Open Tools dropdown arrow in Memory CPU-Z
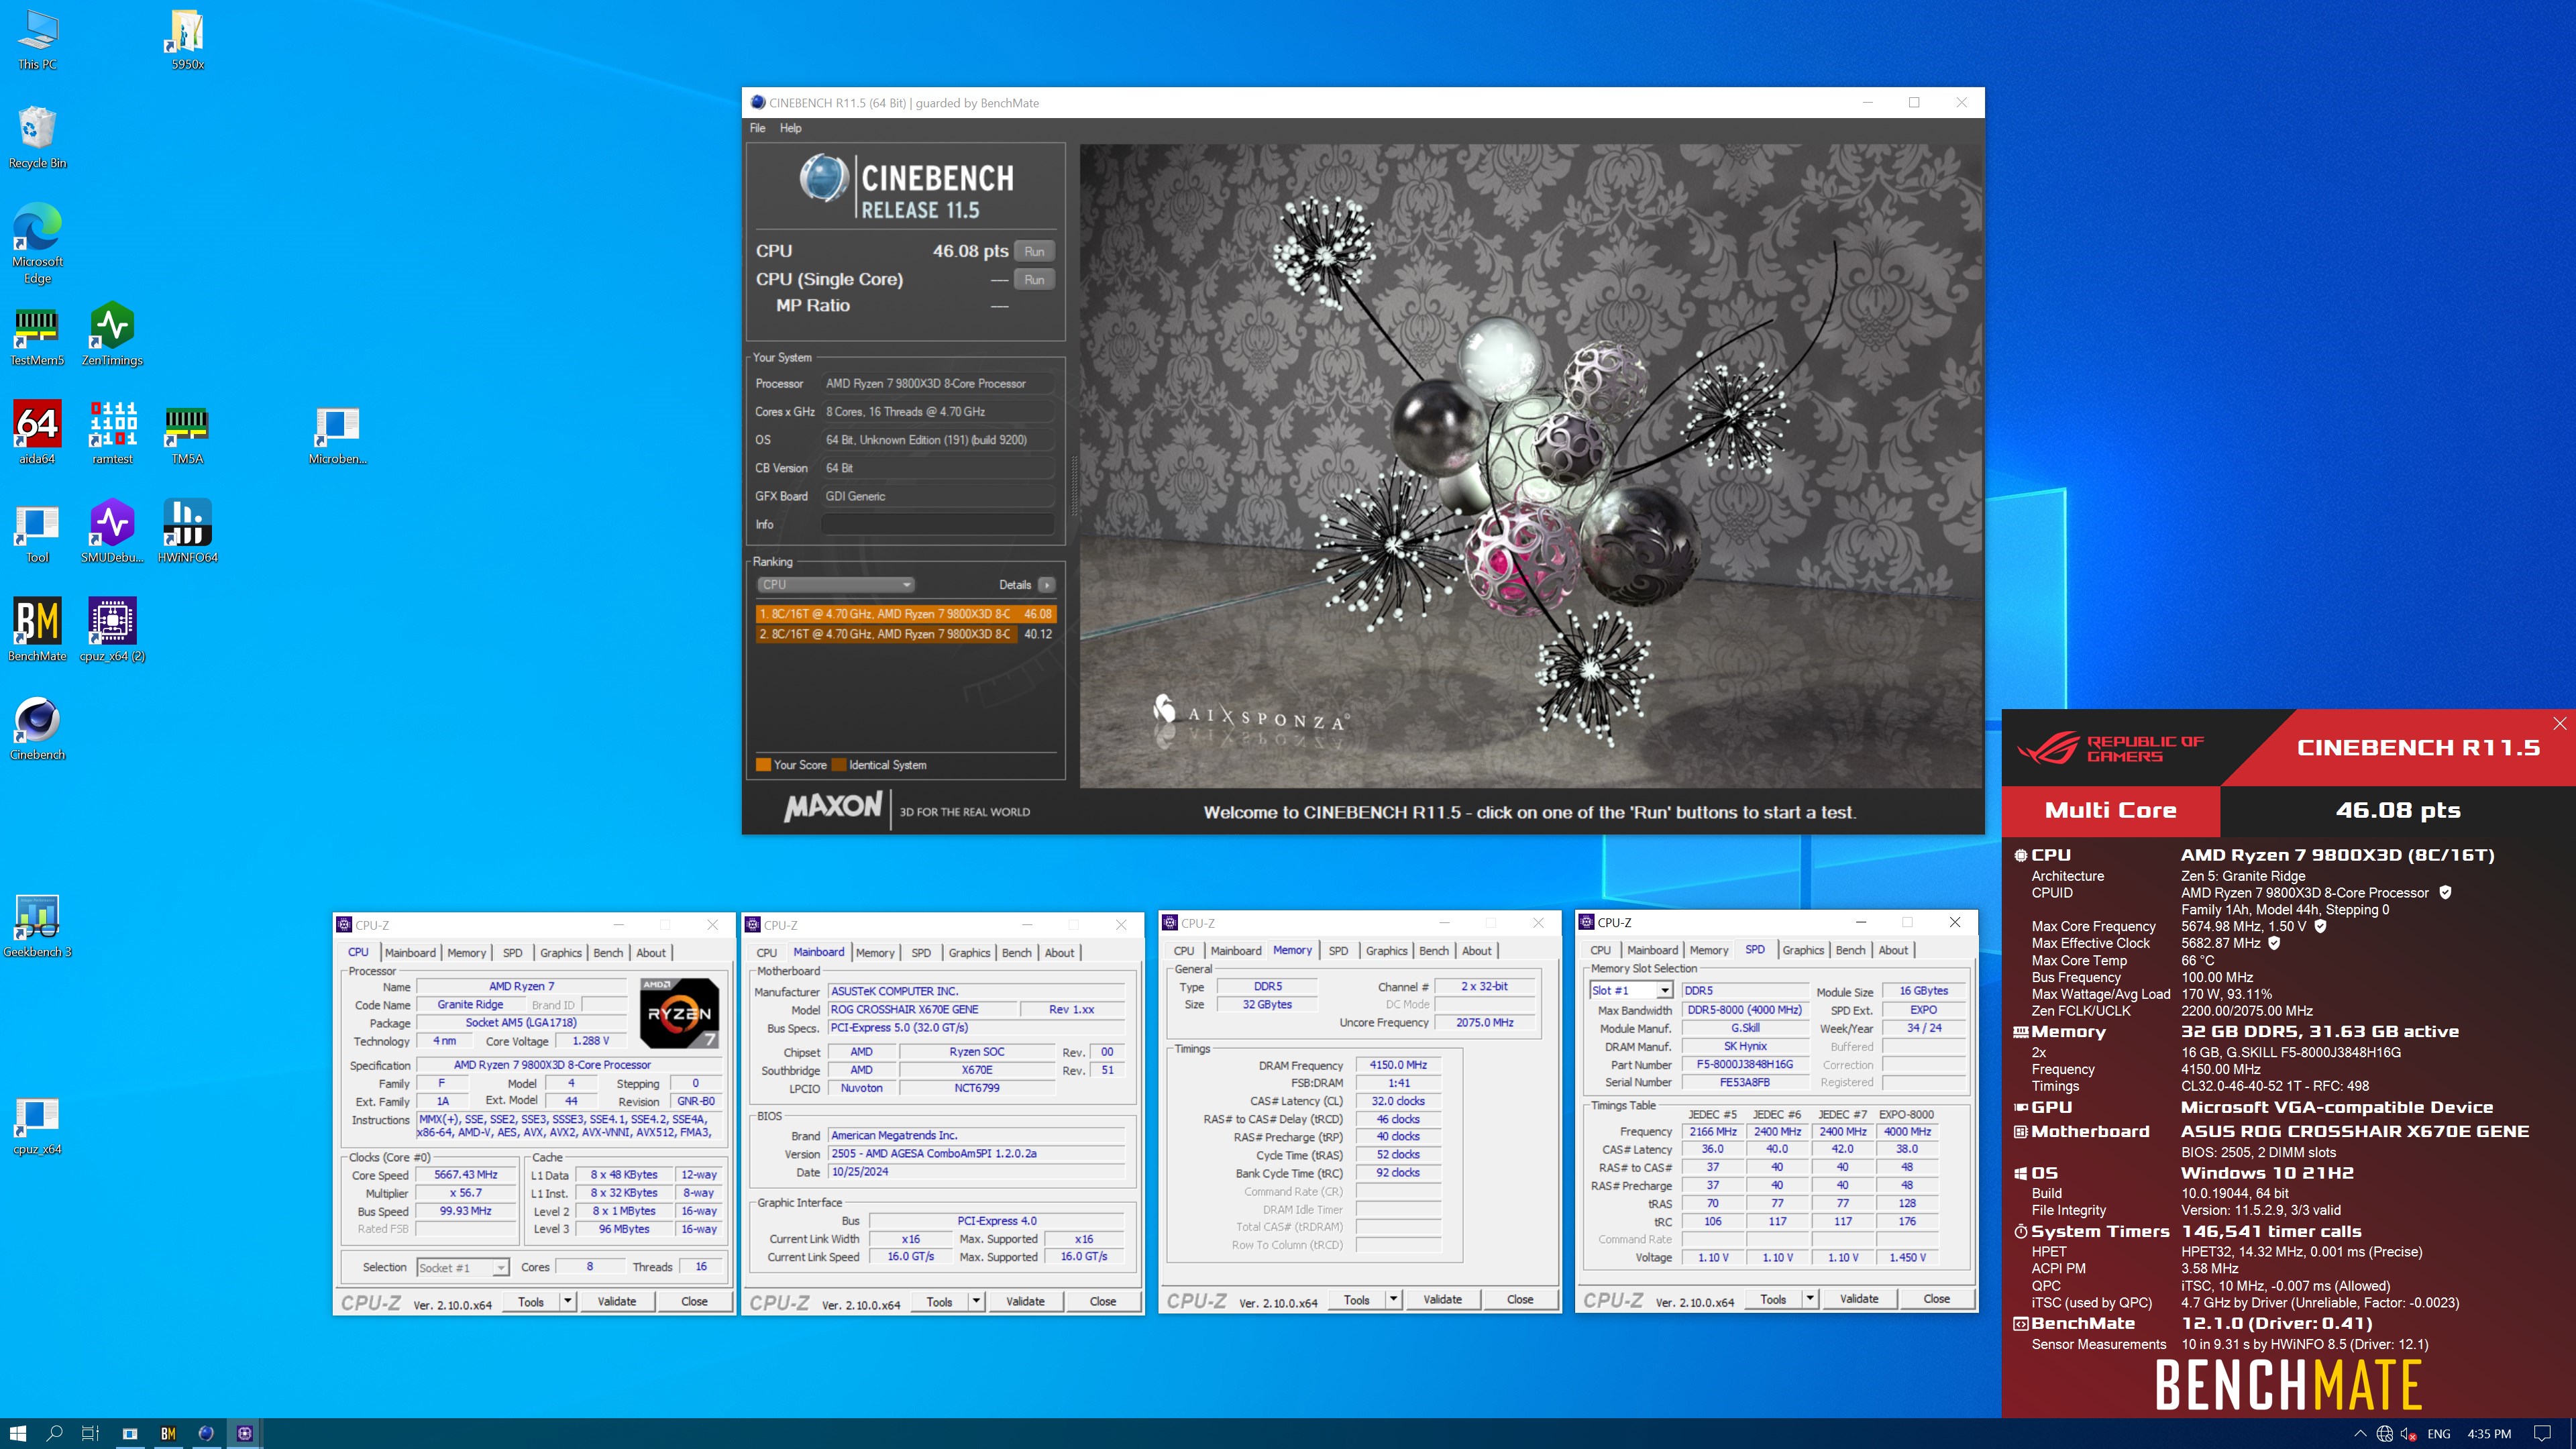Screen dimensions: 2576x1449 (1393, 1299)
